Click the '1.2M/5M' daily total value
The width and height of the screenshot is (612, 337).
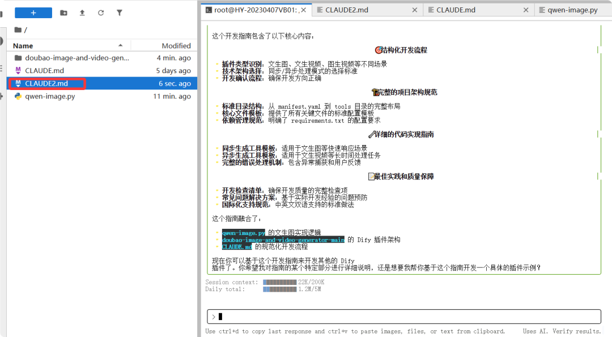[x=309, y=289]
